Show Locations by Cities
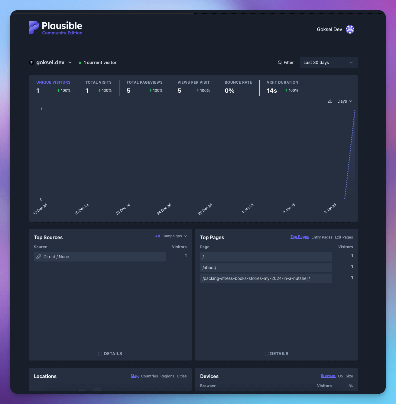 click(x=182, y=376)
